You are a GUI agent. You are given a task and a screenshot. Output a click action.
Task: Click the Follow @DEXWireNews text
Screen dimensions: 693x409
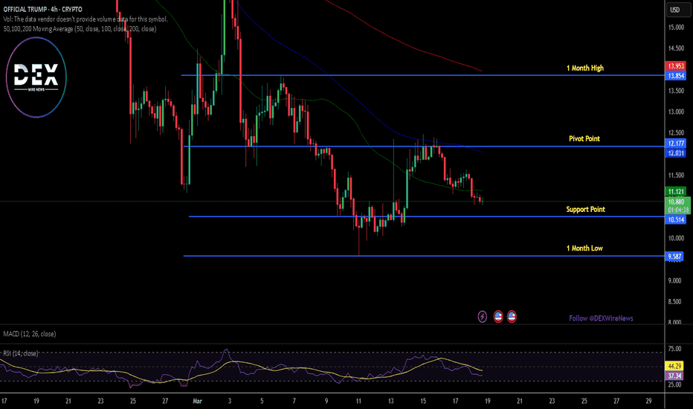pos(601,318)
